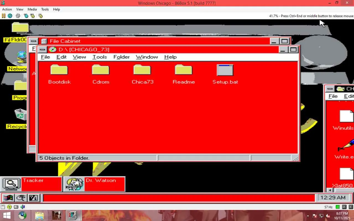
Task: Click the Write pen icon in right window
Action: point(346,145)
